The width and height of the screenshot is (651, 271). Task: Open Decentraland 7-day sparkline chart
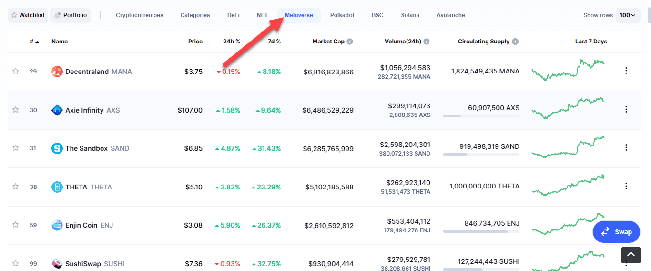[568, 70]
